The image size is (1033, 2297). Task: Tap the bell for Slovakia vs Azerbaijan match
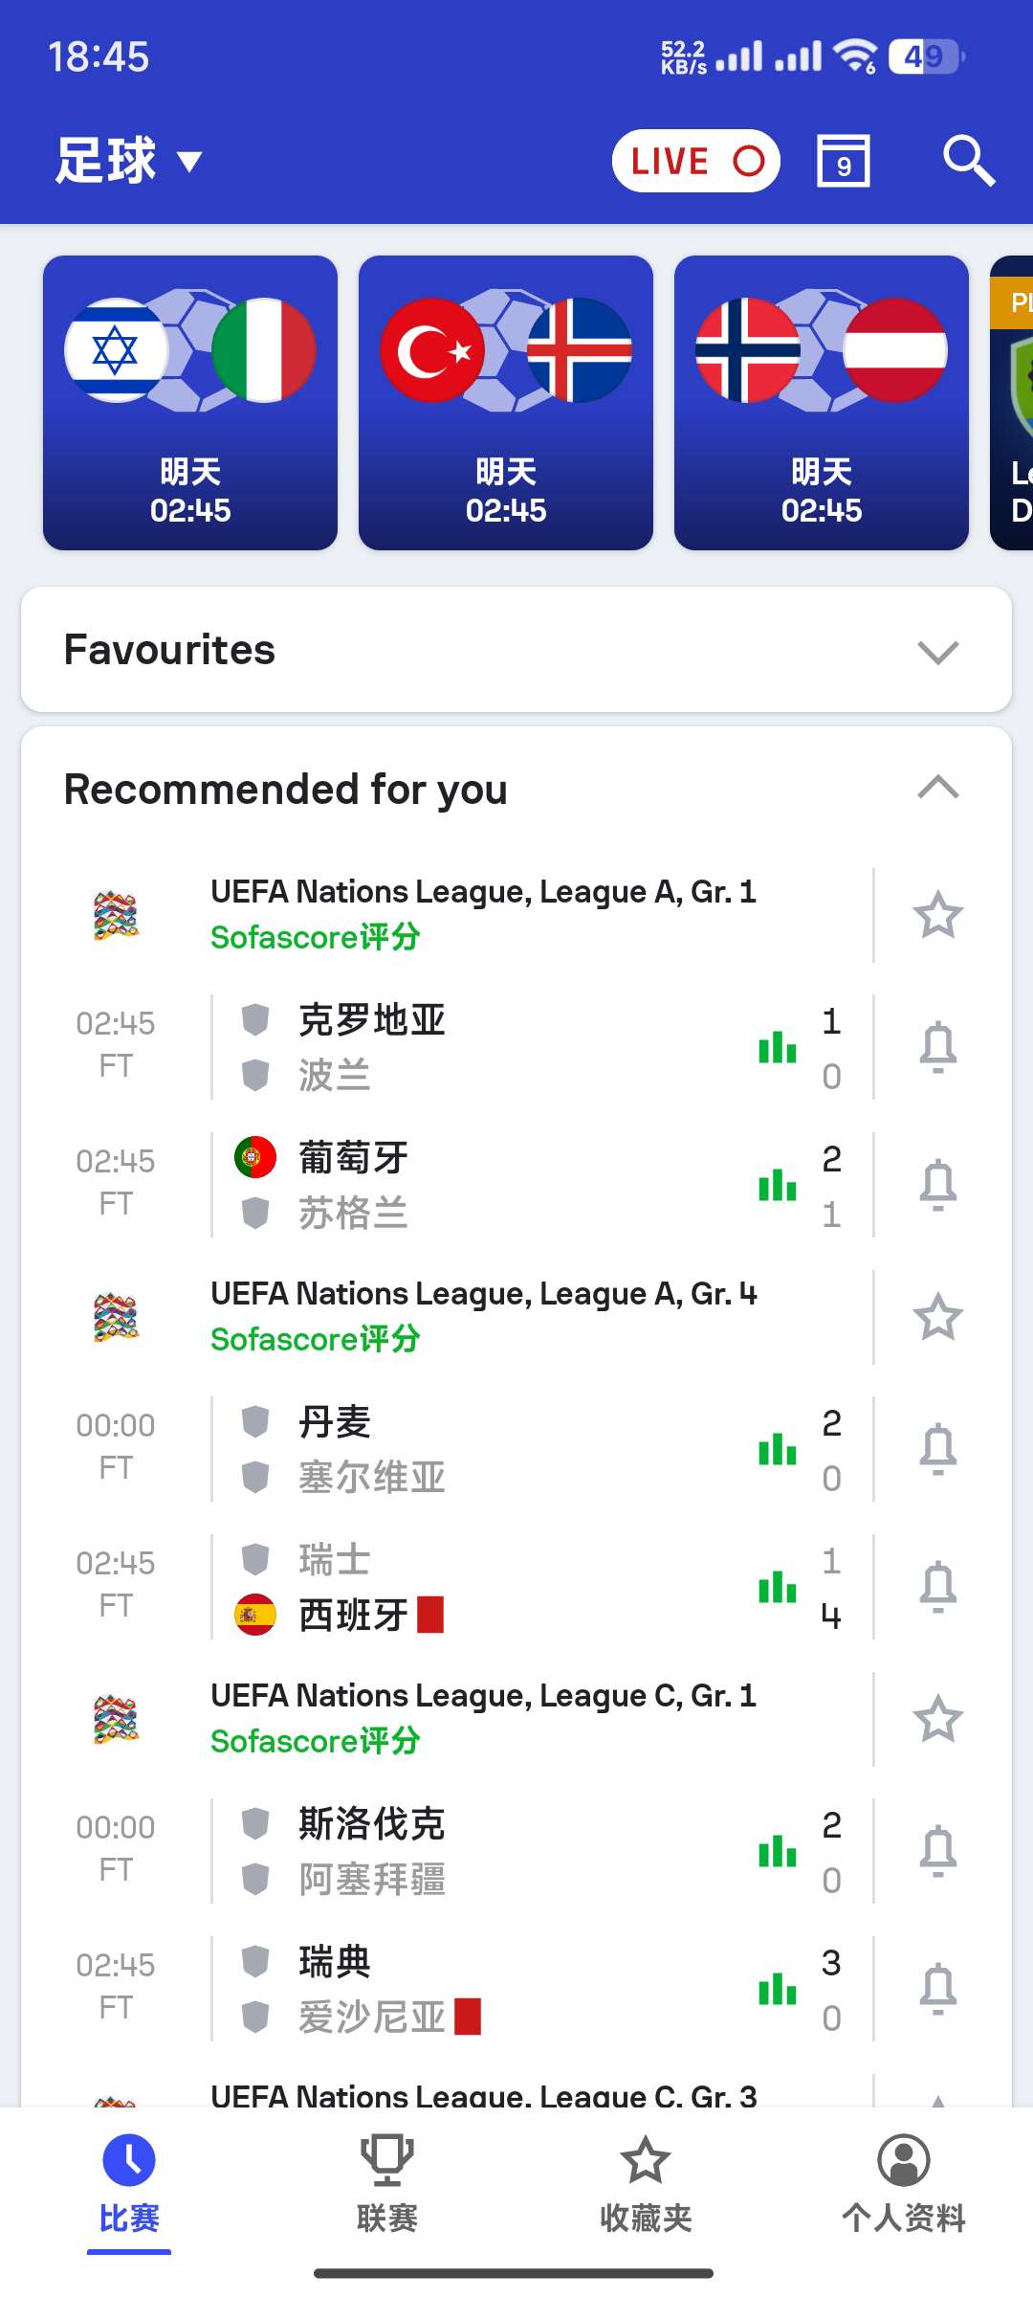[x=937, y=1851]
